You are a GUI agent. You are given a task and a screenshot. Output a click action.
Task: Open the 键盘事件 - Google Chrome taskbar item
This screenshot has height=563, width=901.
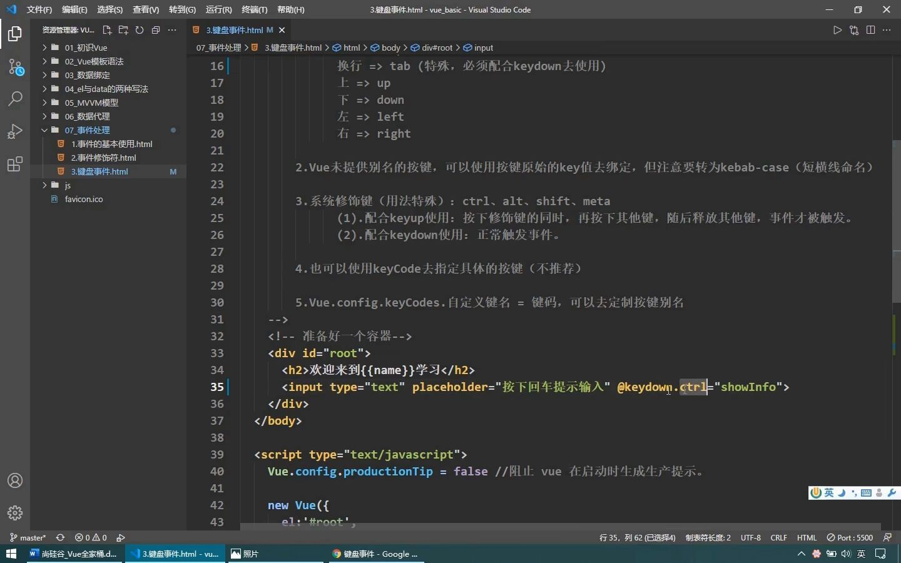pyautogui.click(x=375, y=554)
